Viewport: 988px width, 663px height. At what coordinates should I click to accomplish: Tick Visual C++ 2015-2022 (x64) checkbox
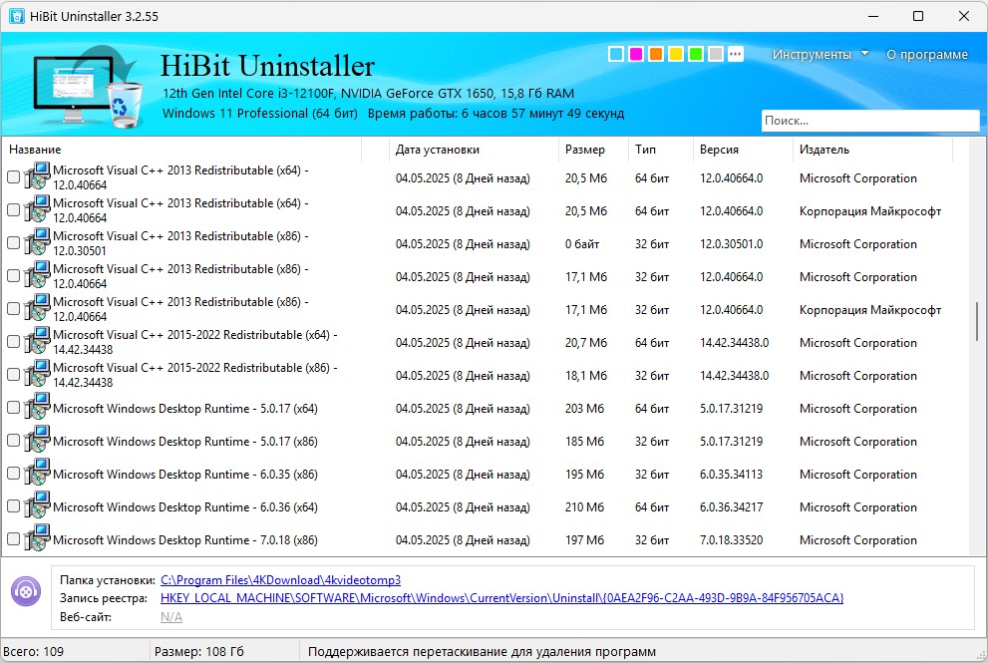13,342
